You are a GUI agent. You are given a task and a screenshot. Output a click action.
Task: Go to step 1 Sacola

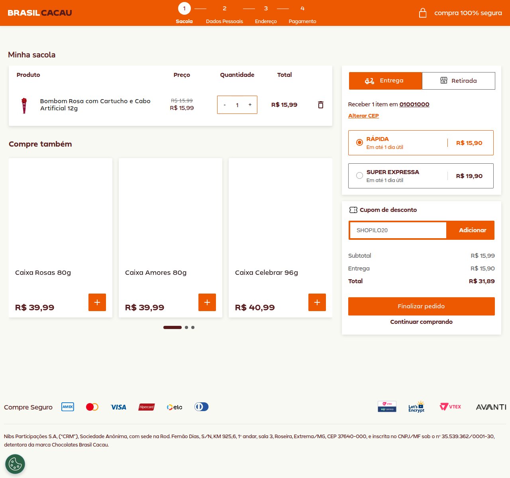(x=184, y=14)
